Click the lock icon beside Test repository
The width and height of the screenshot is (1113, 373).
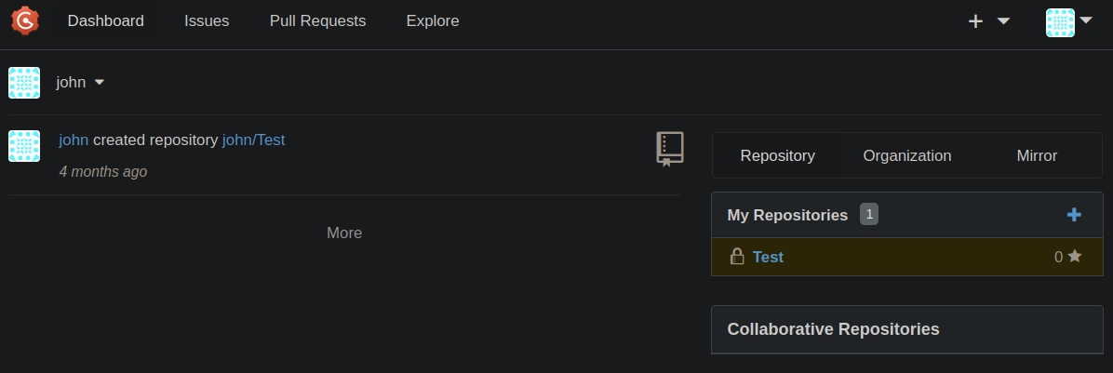click(x=737, y=257)
